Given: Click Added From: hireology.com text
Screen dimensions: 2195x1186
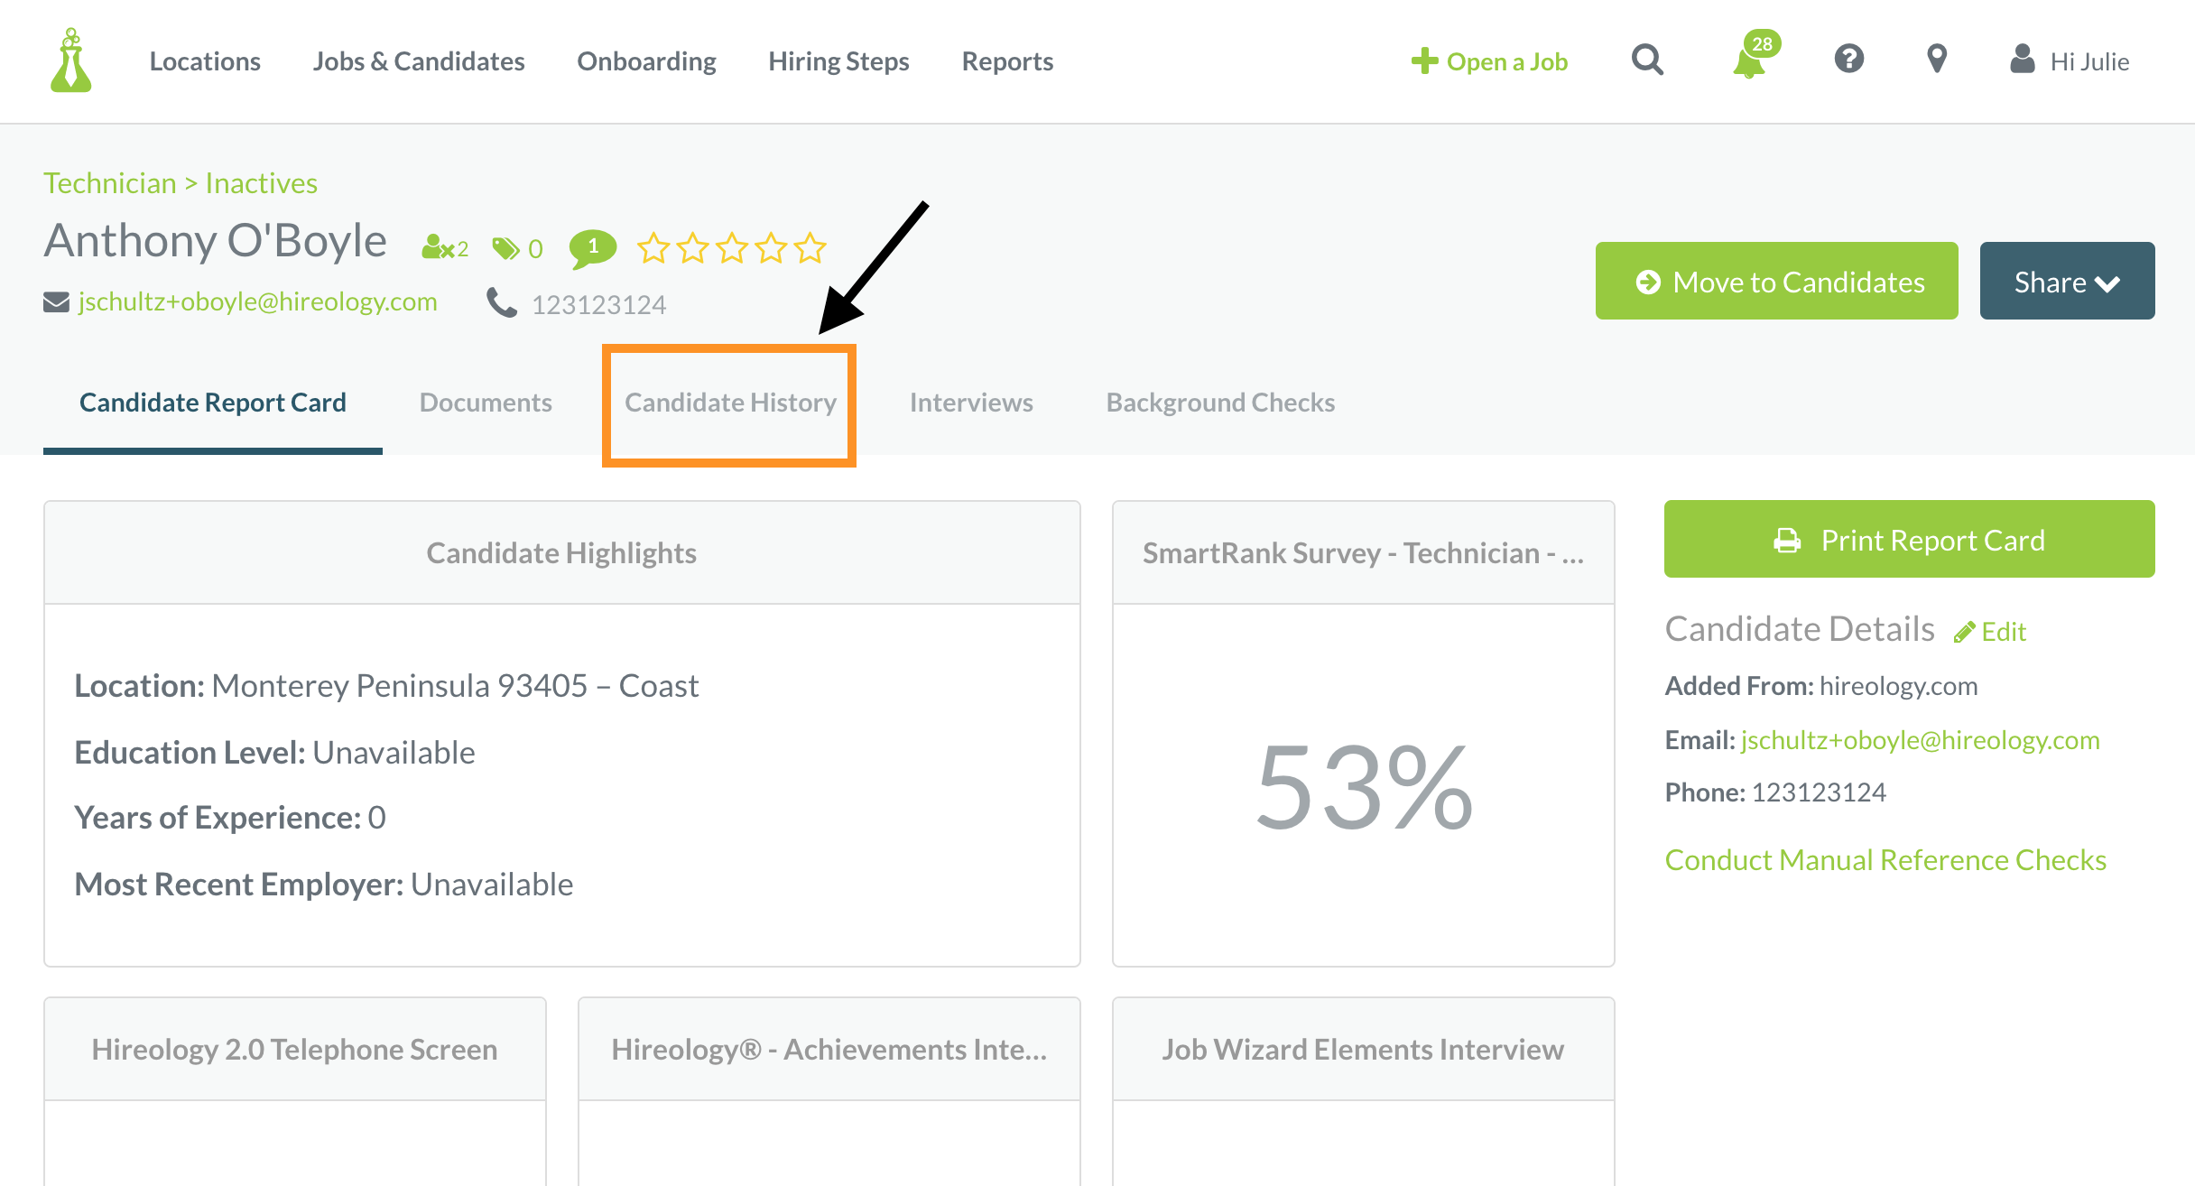Looking at the screenshot, I should coord(1820,686).
